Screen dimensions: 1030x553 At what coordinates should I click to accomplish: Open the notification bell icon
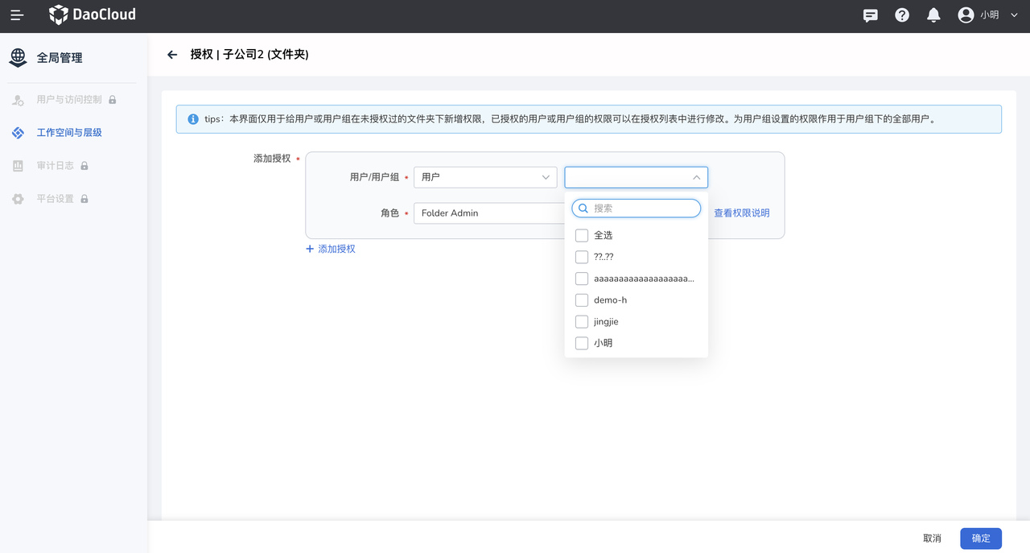(x=933, y=14)
